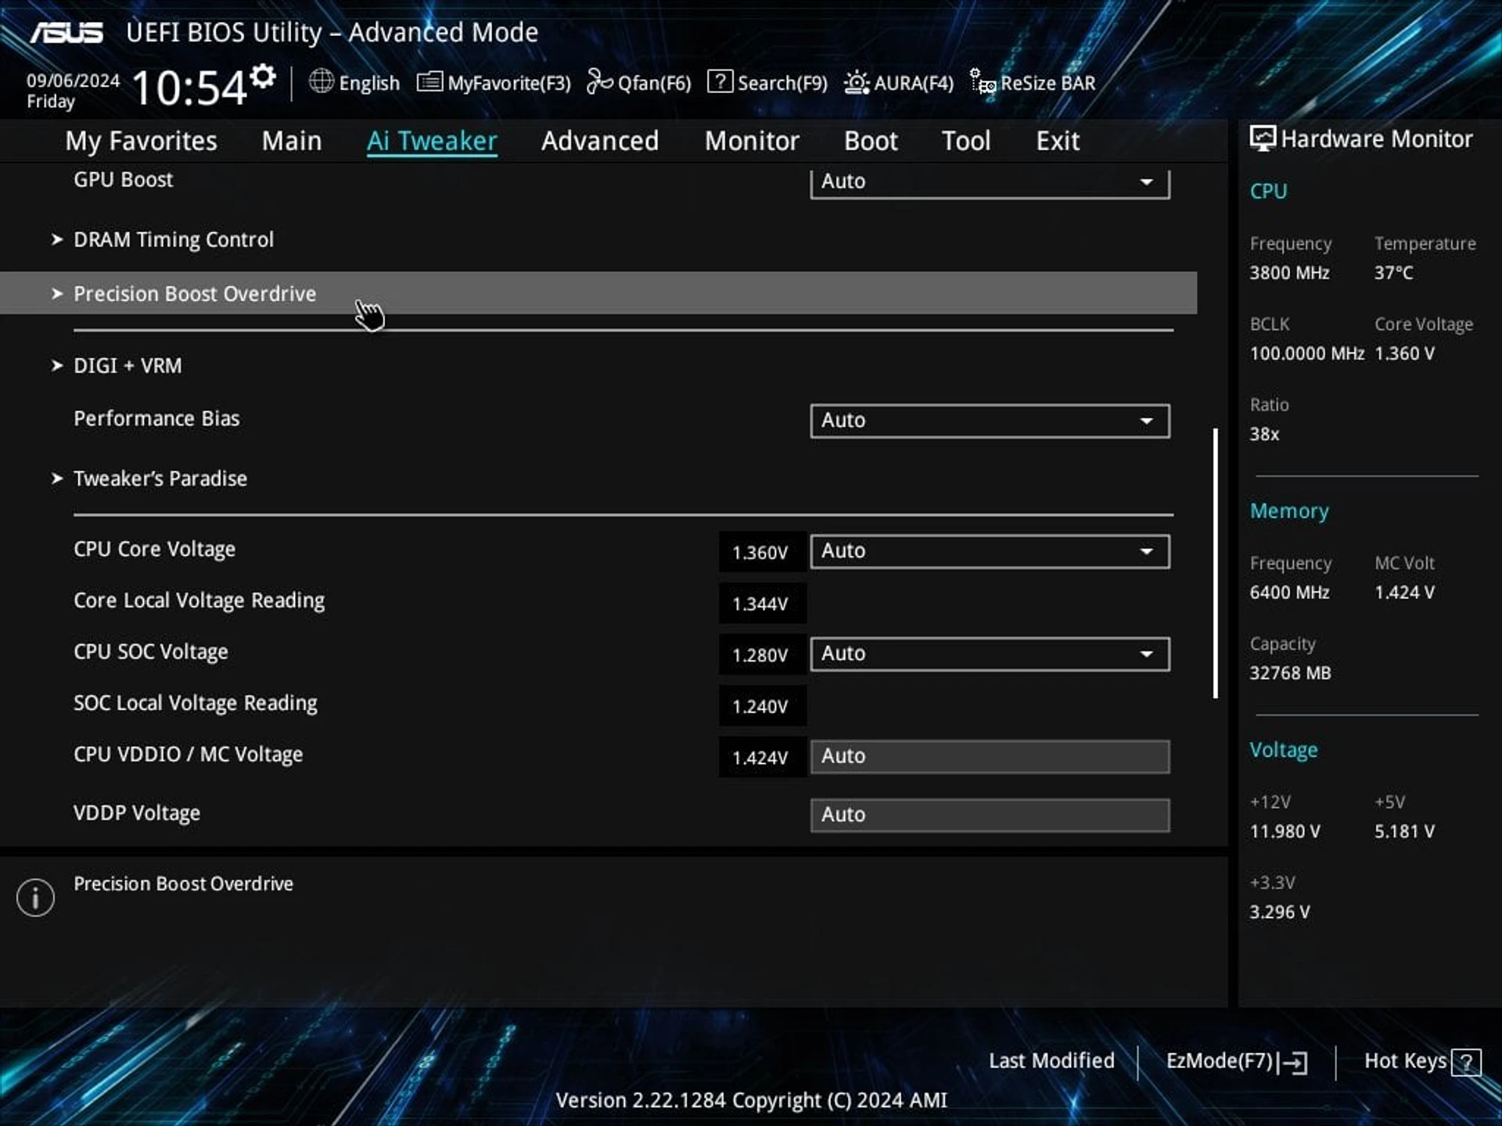
Task: Click Capacity 32768 MB reading
Action: tap(1290, 673)
